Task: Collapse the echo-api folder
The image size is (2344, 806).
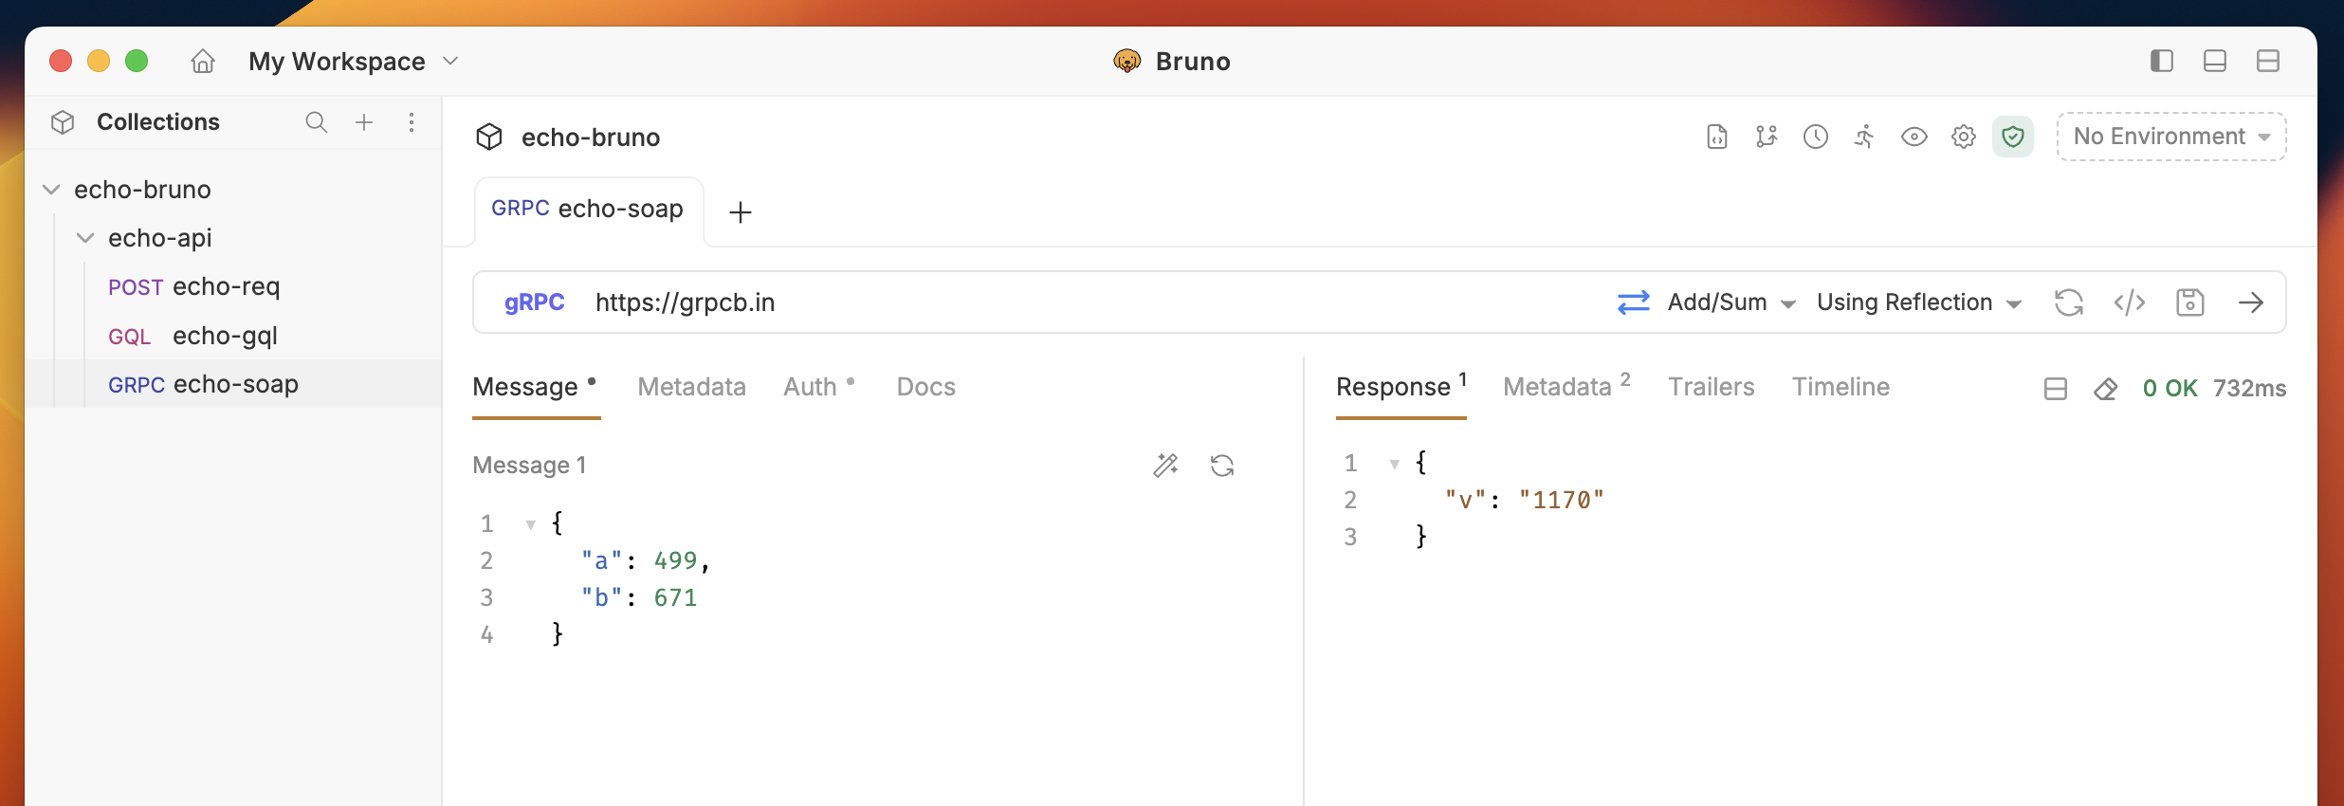Action: pyautogui.click(x=85, y=238)
